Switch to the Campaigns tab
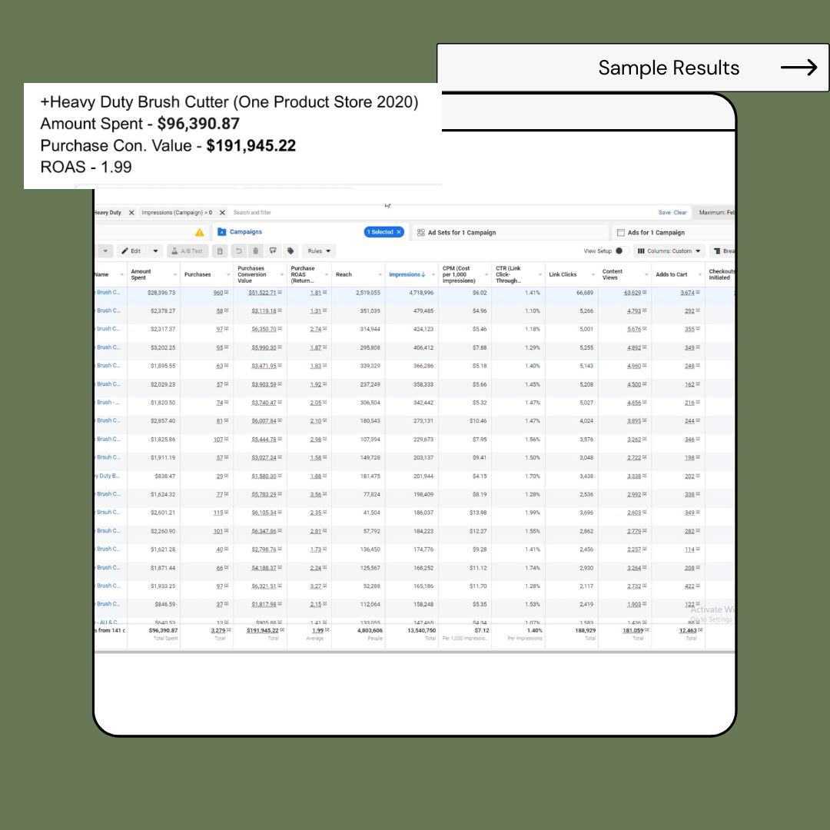The height and width of the screenshot is (830, 830). click(x=246, y=232)
